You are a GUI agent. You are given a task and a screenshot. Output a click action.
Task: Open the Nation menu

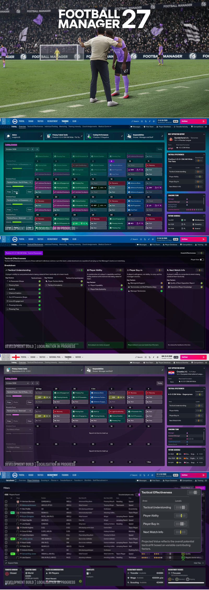[79, 357]
